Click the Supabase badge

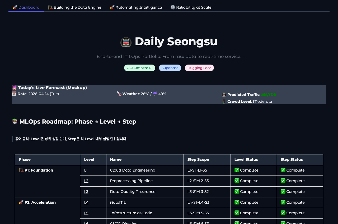point(170,68)
